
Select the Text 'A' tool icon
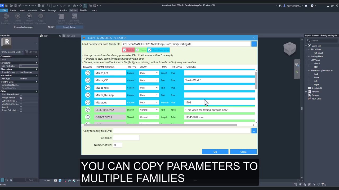click(69, 6)
